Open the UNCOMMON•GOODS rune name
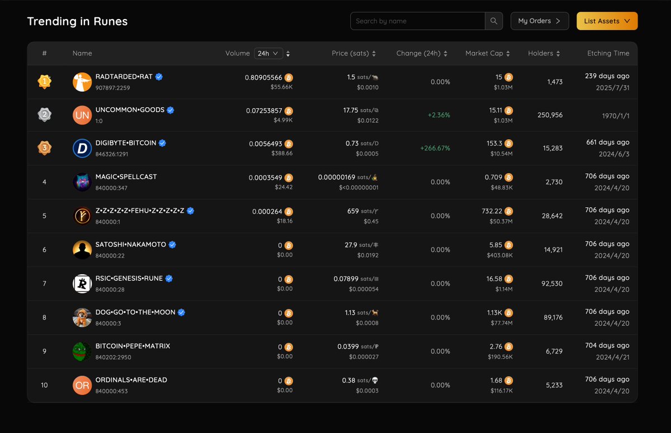 pyautogui.click(x=130, y=110)
